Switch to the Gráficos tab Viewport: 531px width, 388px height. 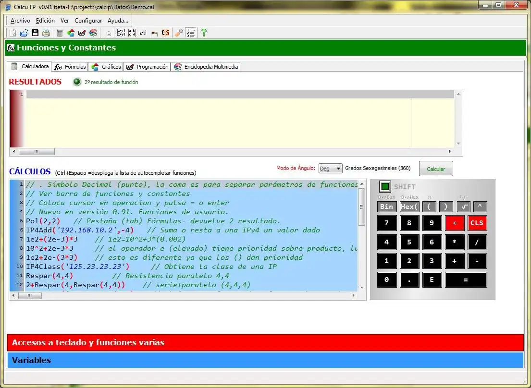point(106,67)
